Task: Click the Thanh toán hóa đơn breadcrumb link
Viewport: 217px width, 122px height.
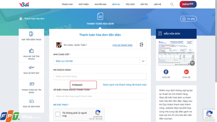Action: [x=34, y=18]
